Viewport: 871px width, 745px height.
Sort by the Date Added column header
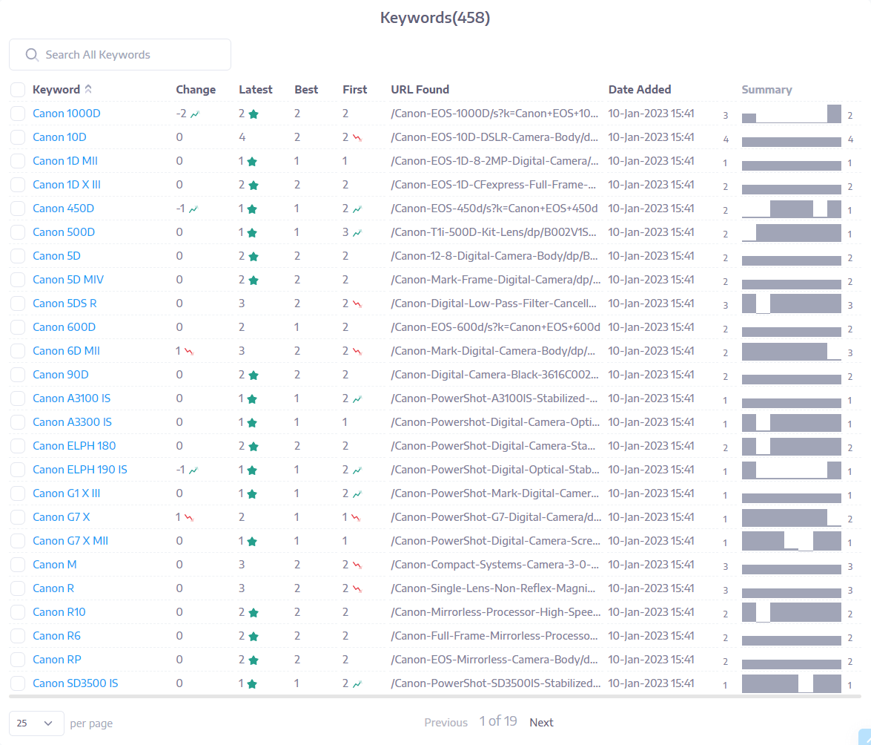[640, 90]
